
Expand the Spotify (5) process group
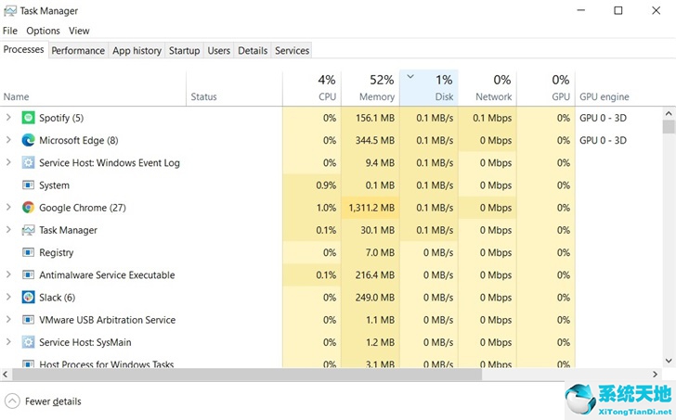[8, 117]
